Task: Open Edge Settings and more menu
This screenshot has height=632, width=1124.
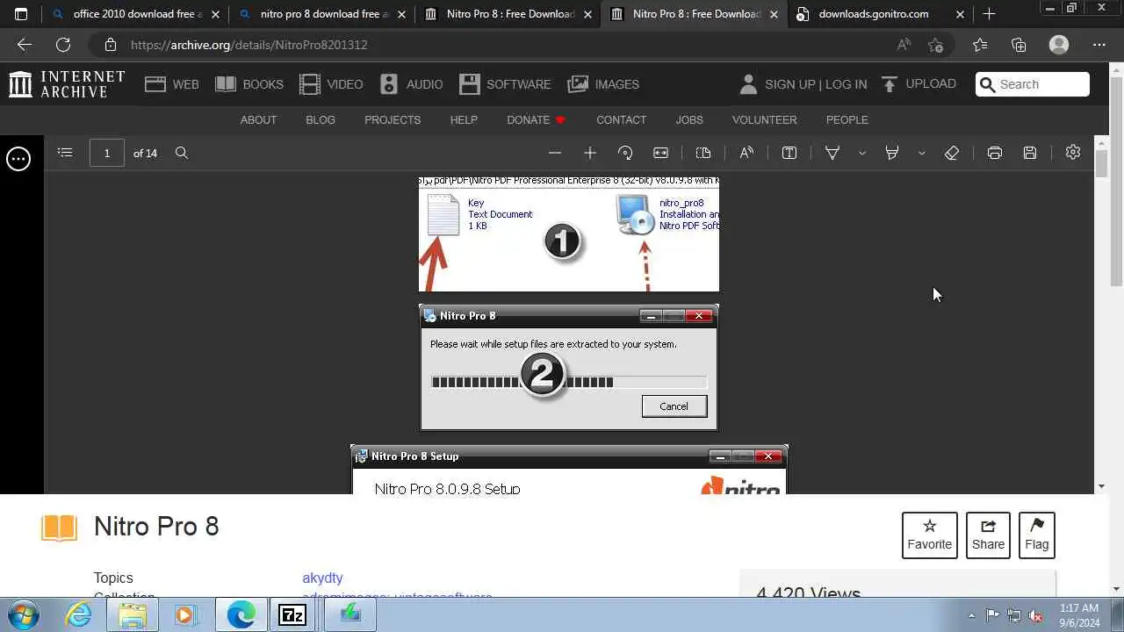Action: click(x=1099, y=45)
